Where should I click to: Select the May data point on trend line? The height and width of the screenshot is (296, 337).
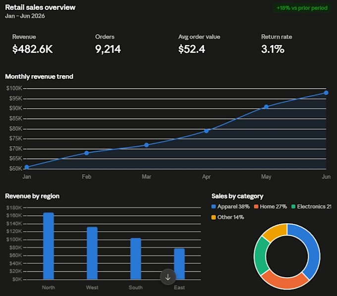(x=266, y=107)
